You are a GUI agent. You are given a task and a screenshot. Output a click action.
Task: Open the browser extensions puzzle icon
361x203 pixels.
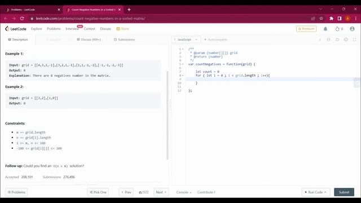click(x=331, y=19)
